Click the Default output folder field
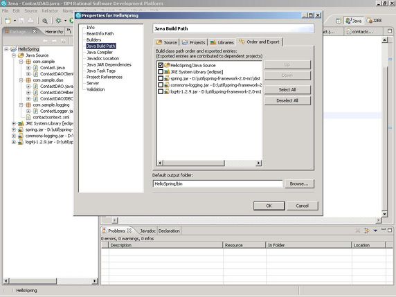This screenshot has width=396, height=297. coord(217,183)
